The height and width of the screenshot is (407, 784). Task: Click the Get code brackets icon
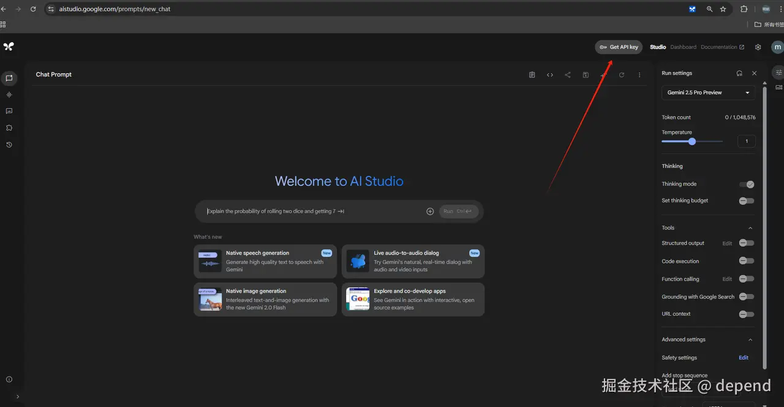pyautogui.click(x=550, y=75)
